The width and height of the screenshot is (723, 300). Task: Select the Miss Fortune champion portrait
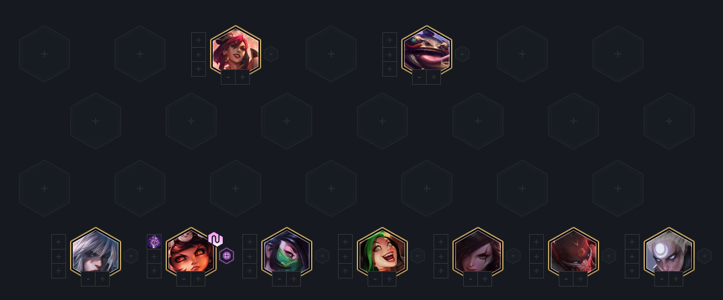pos(236,50)
